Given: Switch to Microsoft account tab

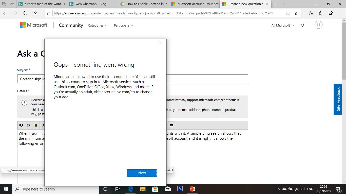Looking at the screenshot, I should point(195,4).
